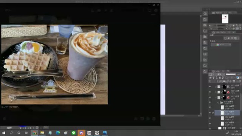This screenshot has width=242, height=136.
Task: Click the Navigator canvas preview thumbnail
Action: [225, 19]
